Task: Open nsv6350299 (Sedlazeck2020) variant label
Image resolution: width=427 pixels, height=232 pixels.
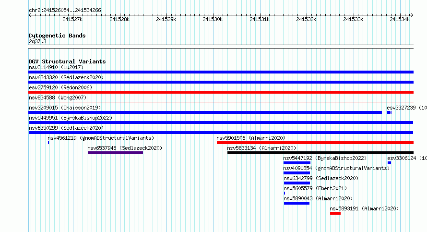Action: coord(66,128)
